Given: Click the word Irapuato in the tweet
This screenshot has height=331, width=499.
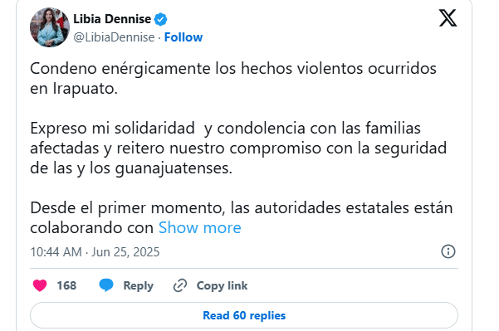Looking at the screenshot, I should (x=85, y=89).
